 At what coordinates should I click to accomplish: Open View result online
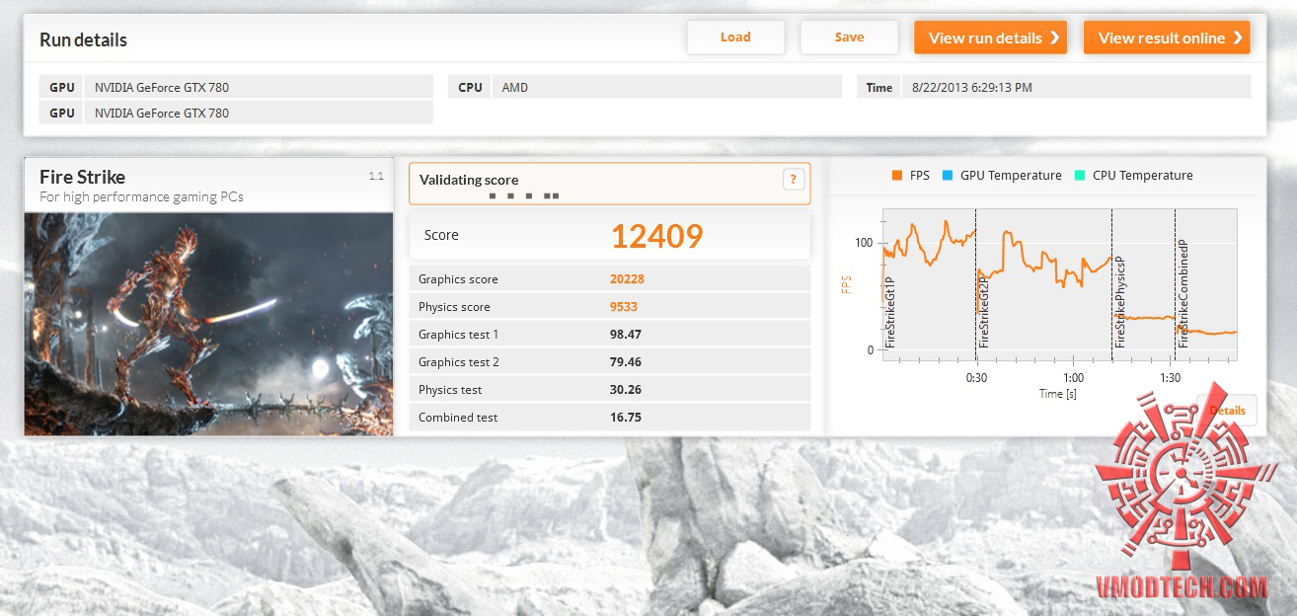(x=1167, y=38)
